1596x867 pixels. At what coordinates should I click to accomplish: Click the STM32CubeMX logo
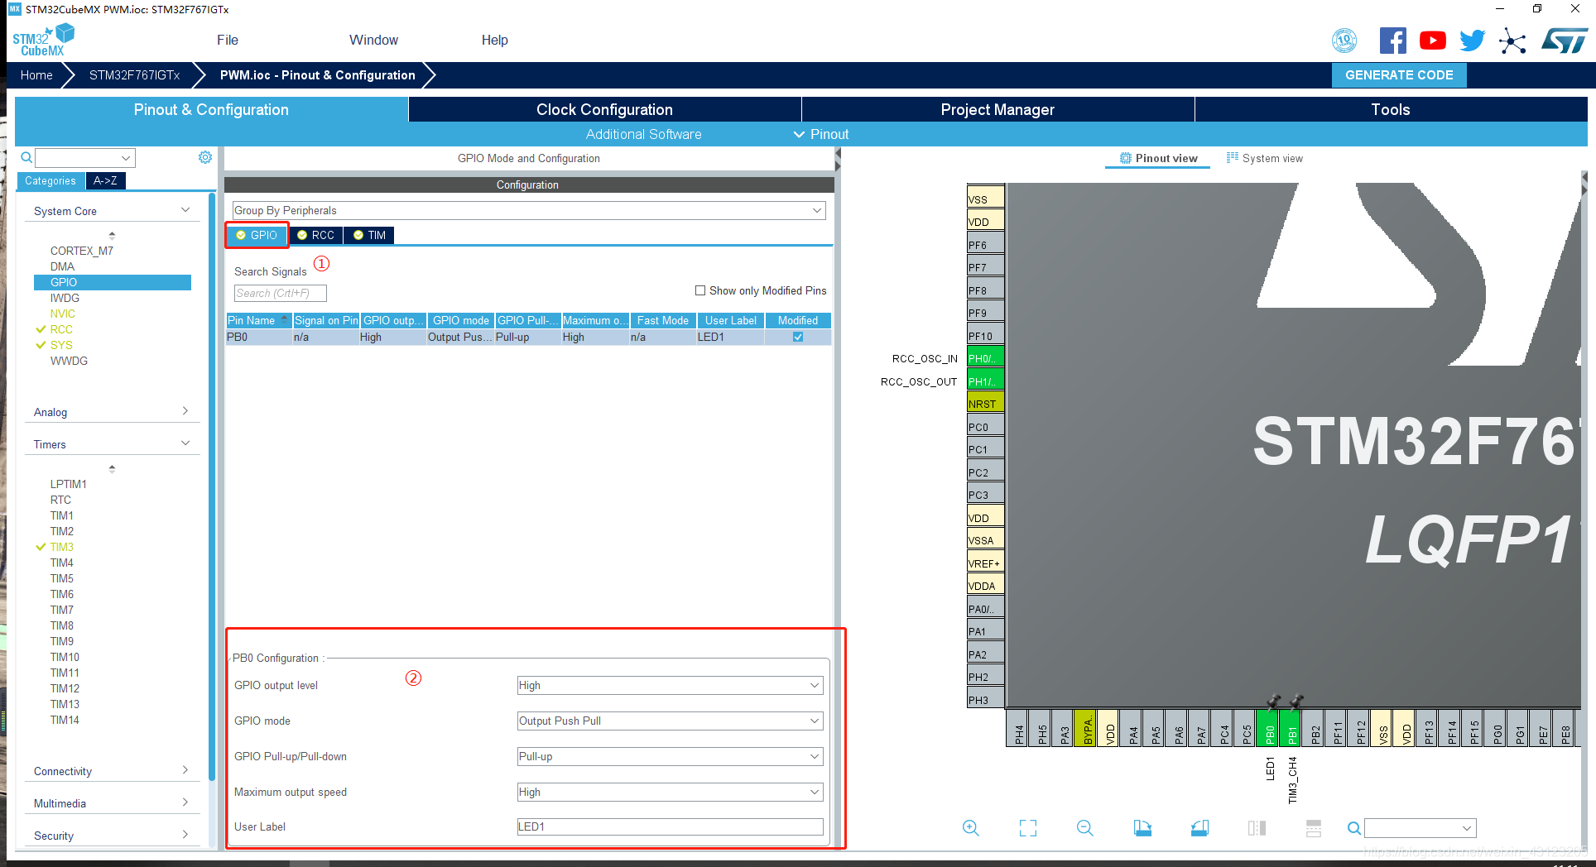[43, 41]
